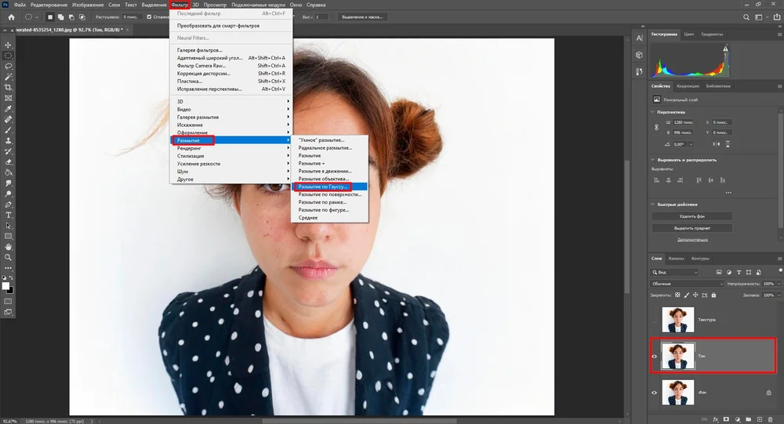Image resolution: width=784 pixels, height=424 pixels.
Task: Collapse the Выровнять и распределить section
Action: coord(652,160)
